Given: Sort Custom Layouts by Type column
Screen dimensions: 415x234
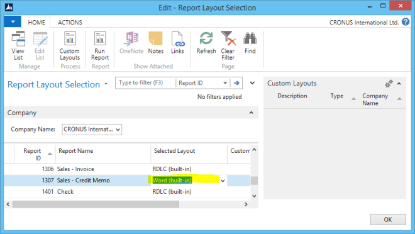Looking at the screenshot, I should (336, 96).
